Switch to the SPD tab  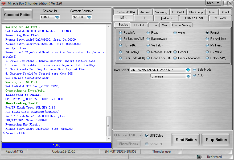coord(143,18)
